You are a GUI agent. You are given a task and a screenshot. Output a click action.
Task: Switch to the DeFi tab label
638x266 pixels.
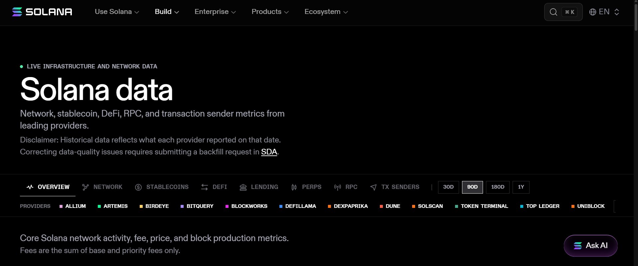pyautogui.click(x=220, y=187)
